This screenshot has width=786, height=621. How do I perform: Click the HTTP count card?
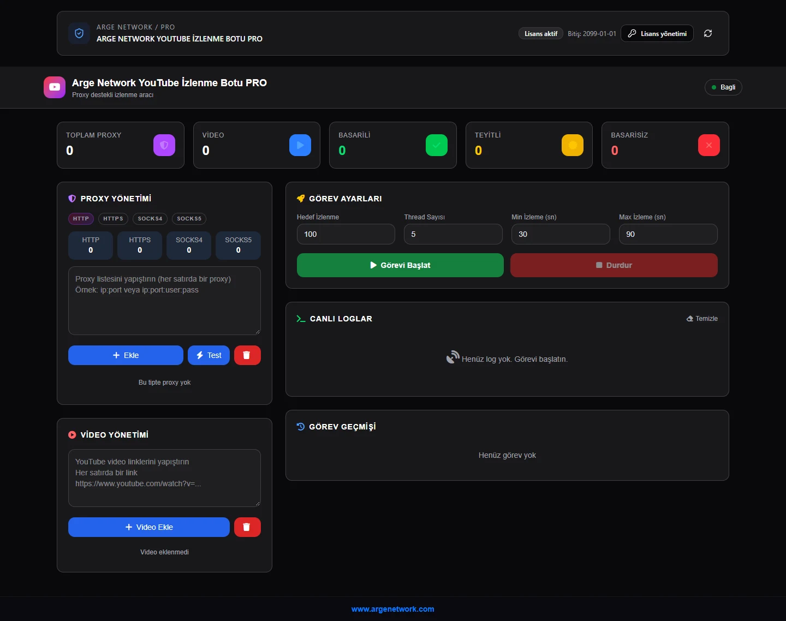pyautogui.click(x=91, y=246)
